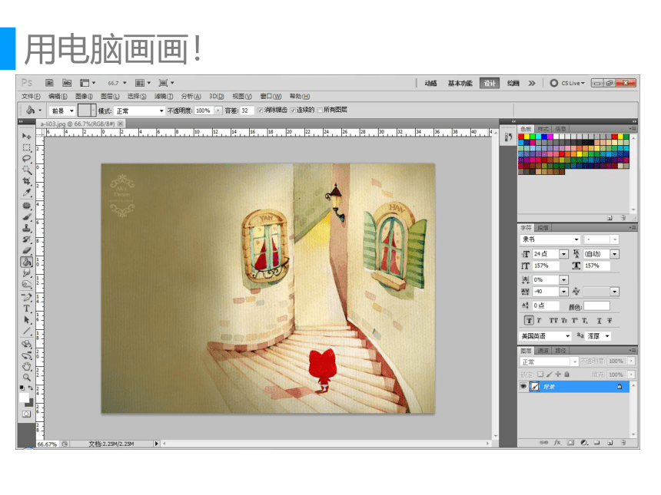Toggle the 连续的 contiguous checkbox

coord(293,111)
